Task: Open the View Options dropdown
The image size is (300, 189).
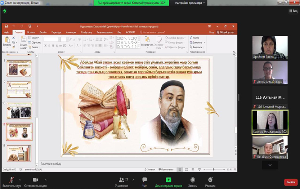Action: [190, 3]
